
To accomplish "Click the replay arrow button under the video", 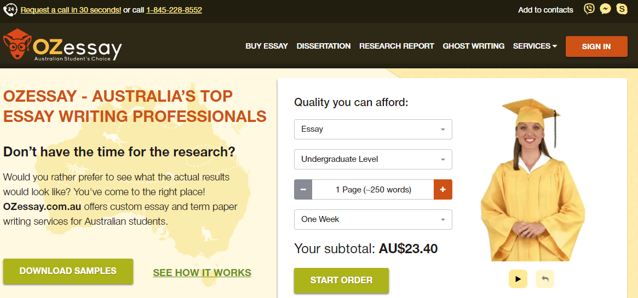I will 545,279.
